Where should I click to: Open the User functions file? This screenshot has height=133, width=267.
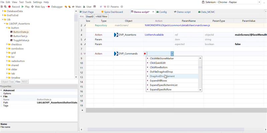(x=87, y=7)
